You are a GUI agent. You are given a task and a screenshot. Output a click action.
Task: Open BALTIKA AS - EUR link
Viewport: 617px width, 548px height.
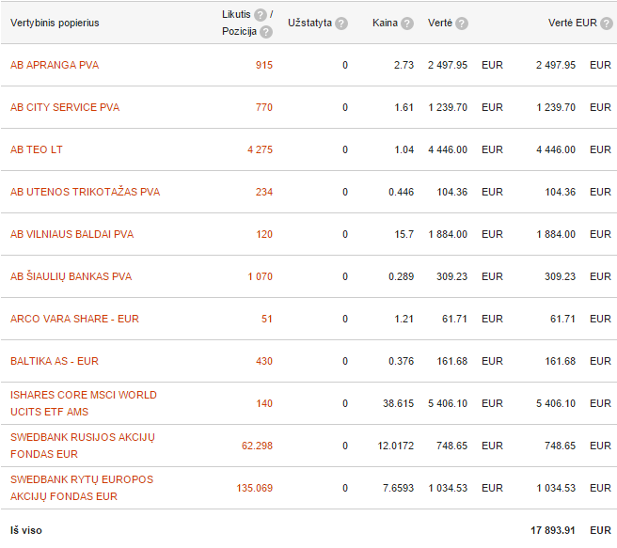[x=55, y=361]
